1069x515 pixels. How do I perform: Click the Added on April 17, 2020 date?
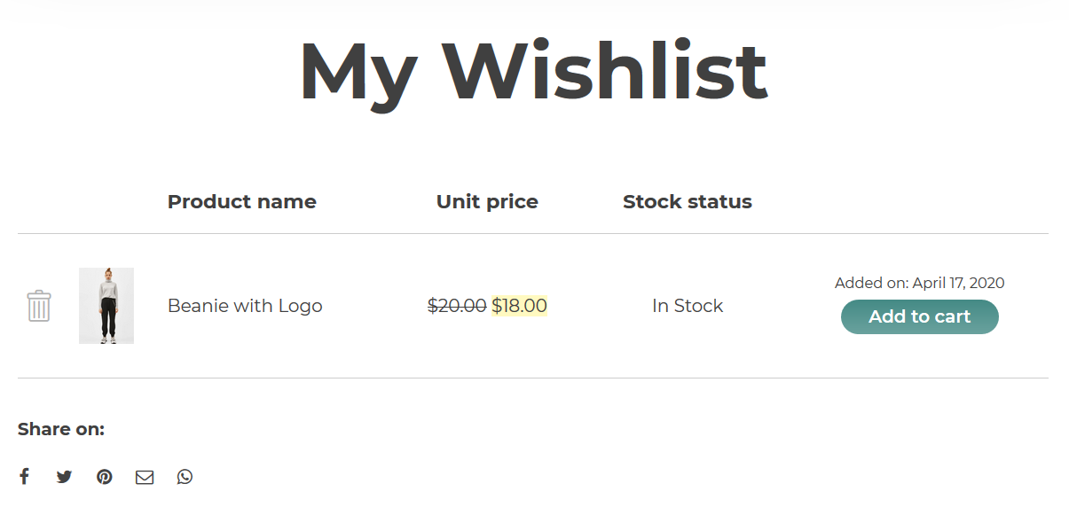(x=919, y=283)
